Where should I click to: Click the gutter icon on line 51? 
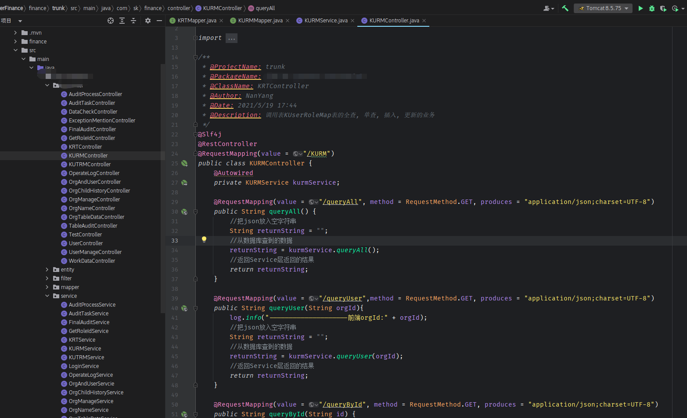184,414
